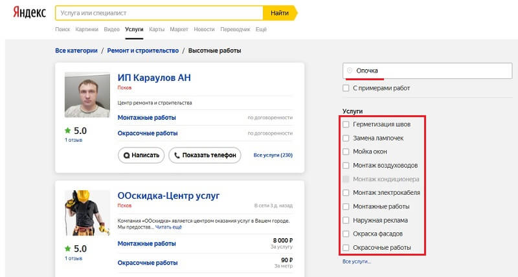Viewport: 518px width, 277px height.
Task: Click Центр ремонта и строительства description
Action: (155, 103)
